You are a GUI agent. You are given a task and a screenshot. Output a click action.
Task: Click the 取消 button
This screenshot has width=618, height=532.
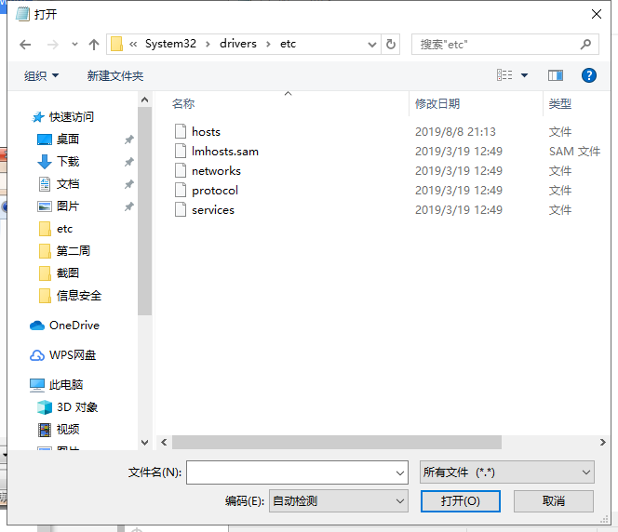click(x=554, y=501)
